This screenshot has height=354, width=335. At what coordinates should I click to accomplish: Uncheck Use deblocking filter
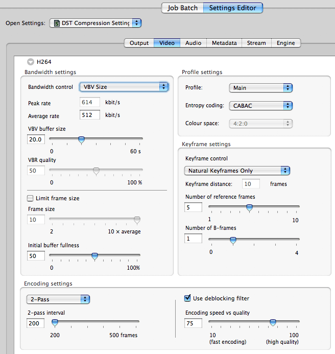pyautogui.click(x=187, y=298)
